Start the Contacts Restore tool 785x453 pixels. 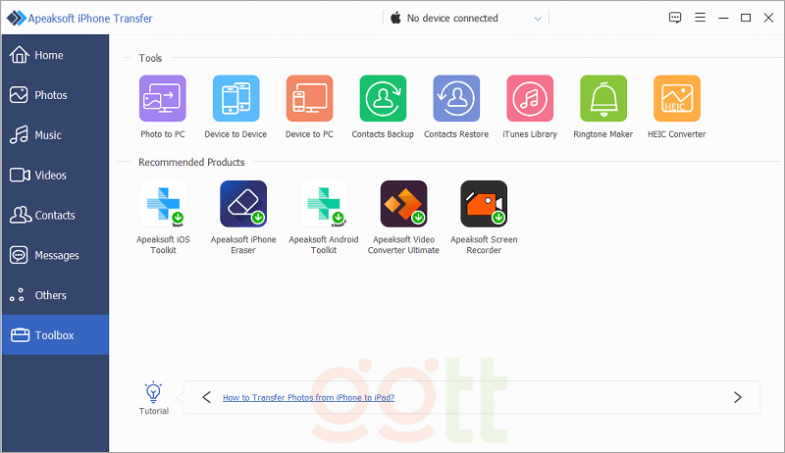pyautogui.click(x=456, y=99)
